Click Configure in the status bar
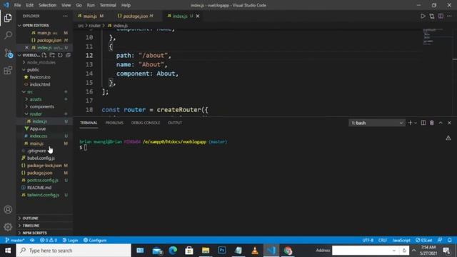This screenshot has width=457, height=257. pos(95,240)
